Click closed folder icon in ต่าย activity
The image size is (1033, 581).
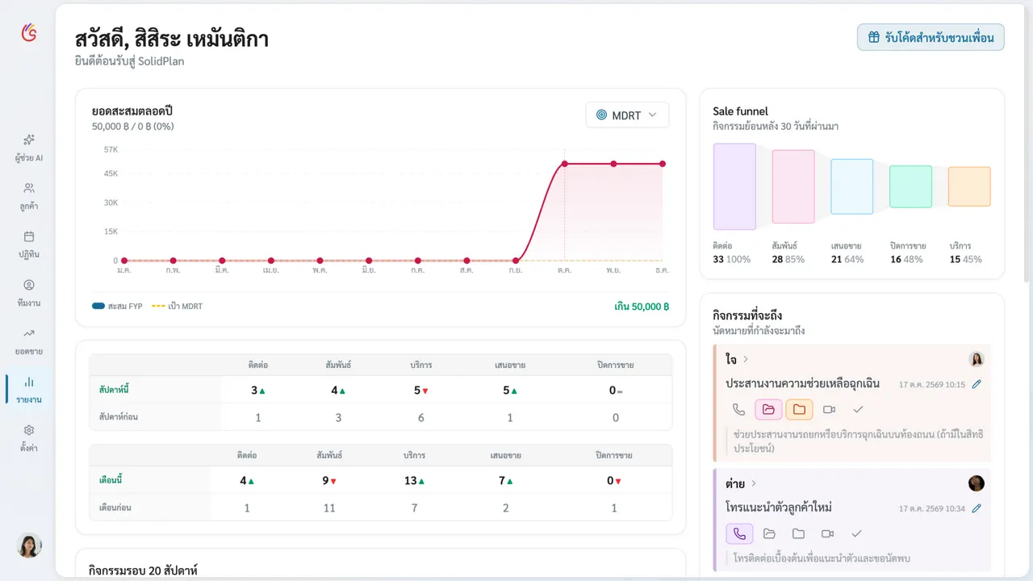[798, 534]
